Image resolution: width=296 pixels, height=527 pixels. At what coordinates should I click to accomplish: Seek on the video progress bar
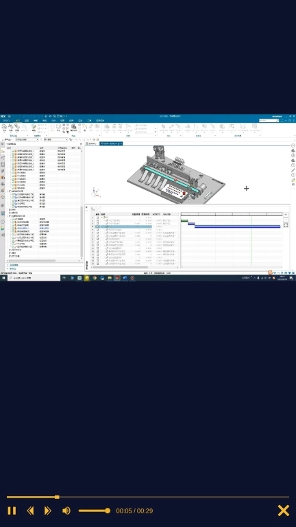(x=148, y=497)
